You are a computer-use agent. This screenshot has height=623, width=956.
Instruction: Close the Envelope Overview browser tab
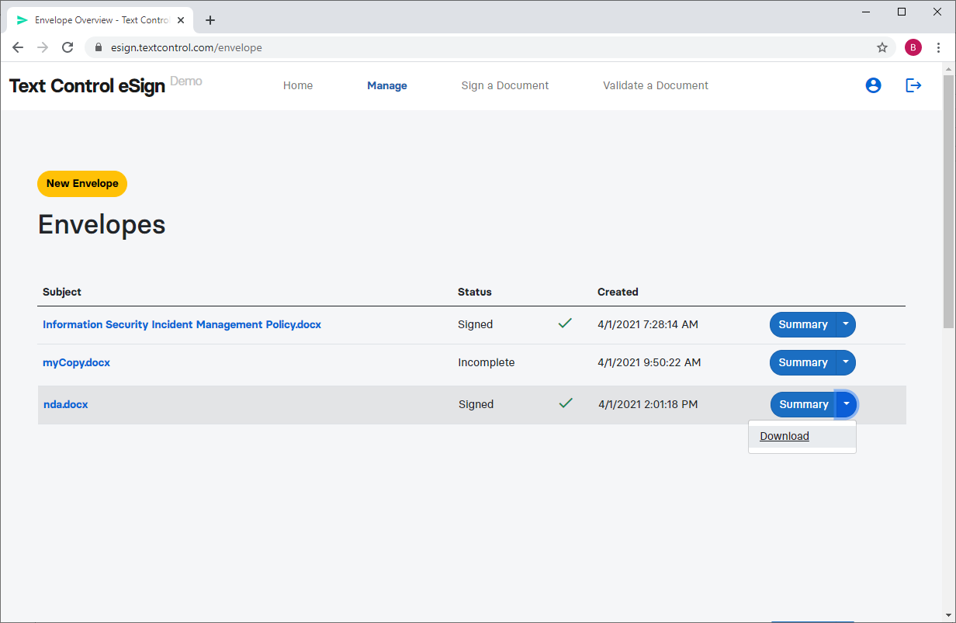(x=181, y=20)
